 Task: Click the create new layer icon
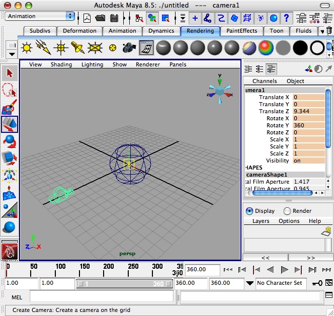[326, 231]
